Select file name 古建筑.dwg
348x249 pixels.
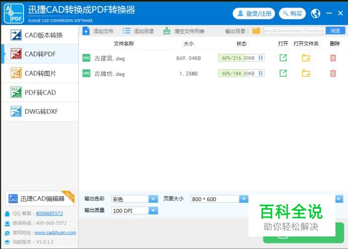110,58
